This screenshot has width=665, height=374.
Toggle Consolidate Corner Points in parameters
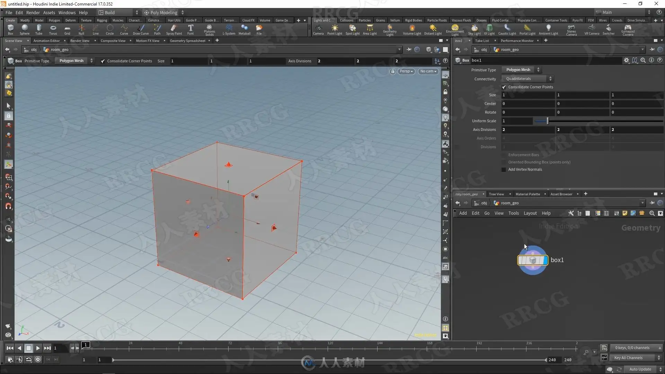click(504, 87)
